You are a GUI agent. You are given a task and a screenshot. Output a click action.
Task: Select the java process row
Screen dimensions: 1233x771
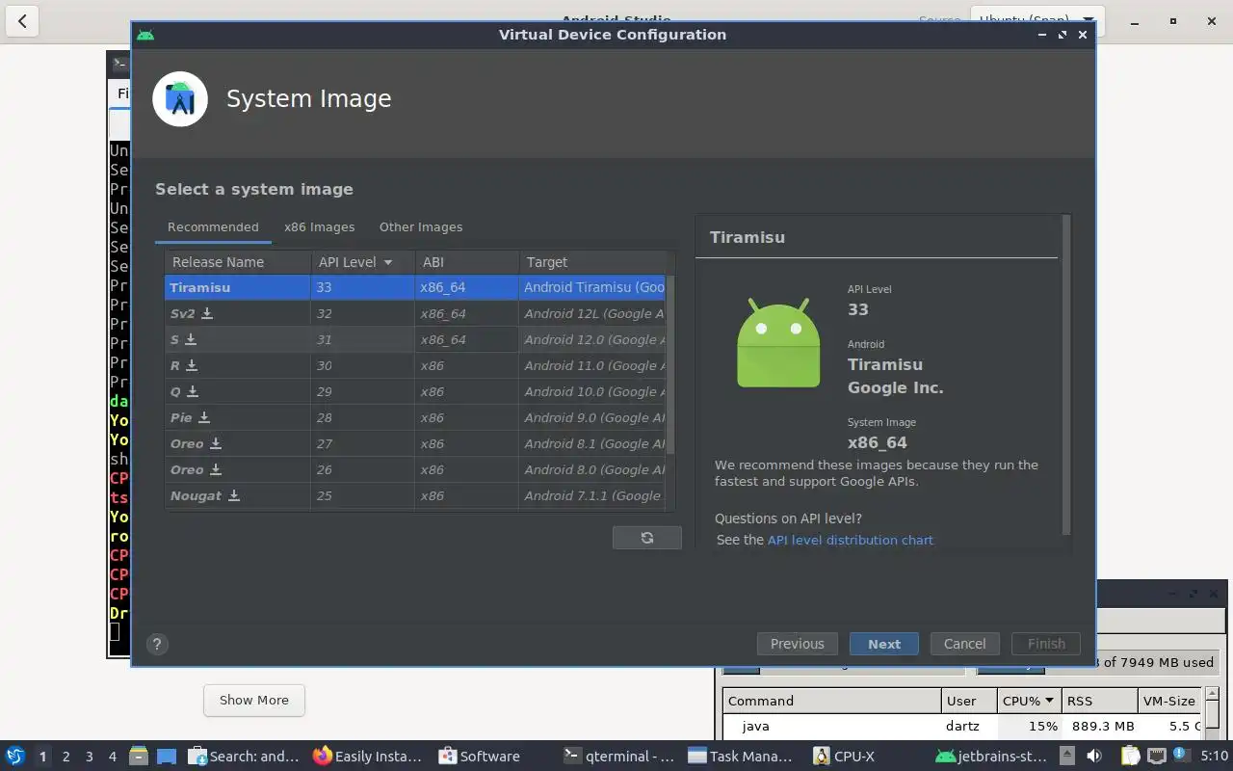pyautogui.click(x=962, y=726)
